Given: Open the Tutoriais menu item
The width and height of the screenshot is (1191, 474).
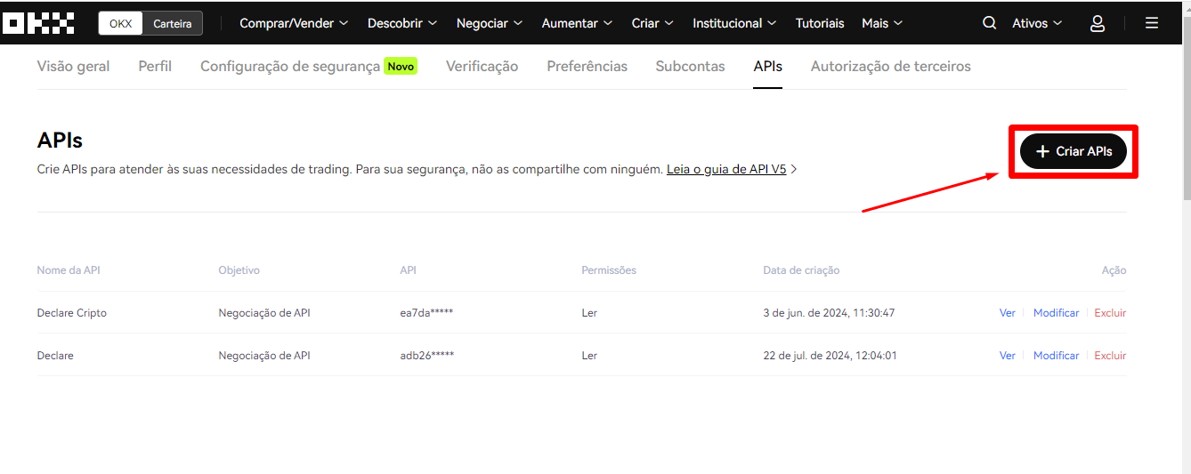Looking at the screenshot, I should tap(820, 23).
